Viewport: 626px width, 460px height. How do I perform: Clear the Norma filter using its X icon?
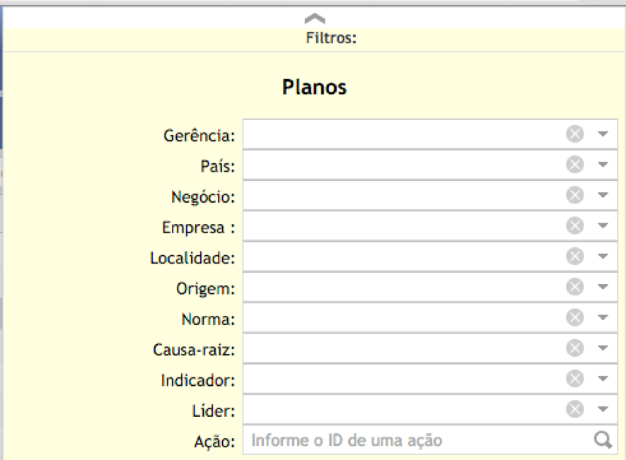click(x=575, y=317)
